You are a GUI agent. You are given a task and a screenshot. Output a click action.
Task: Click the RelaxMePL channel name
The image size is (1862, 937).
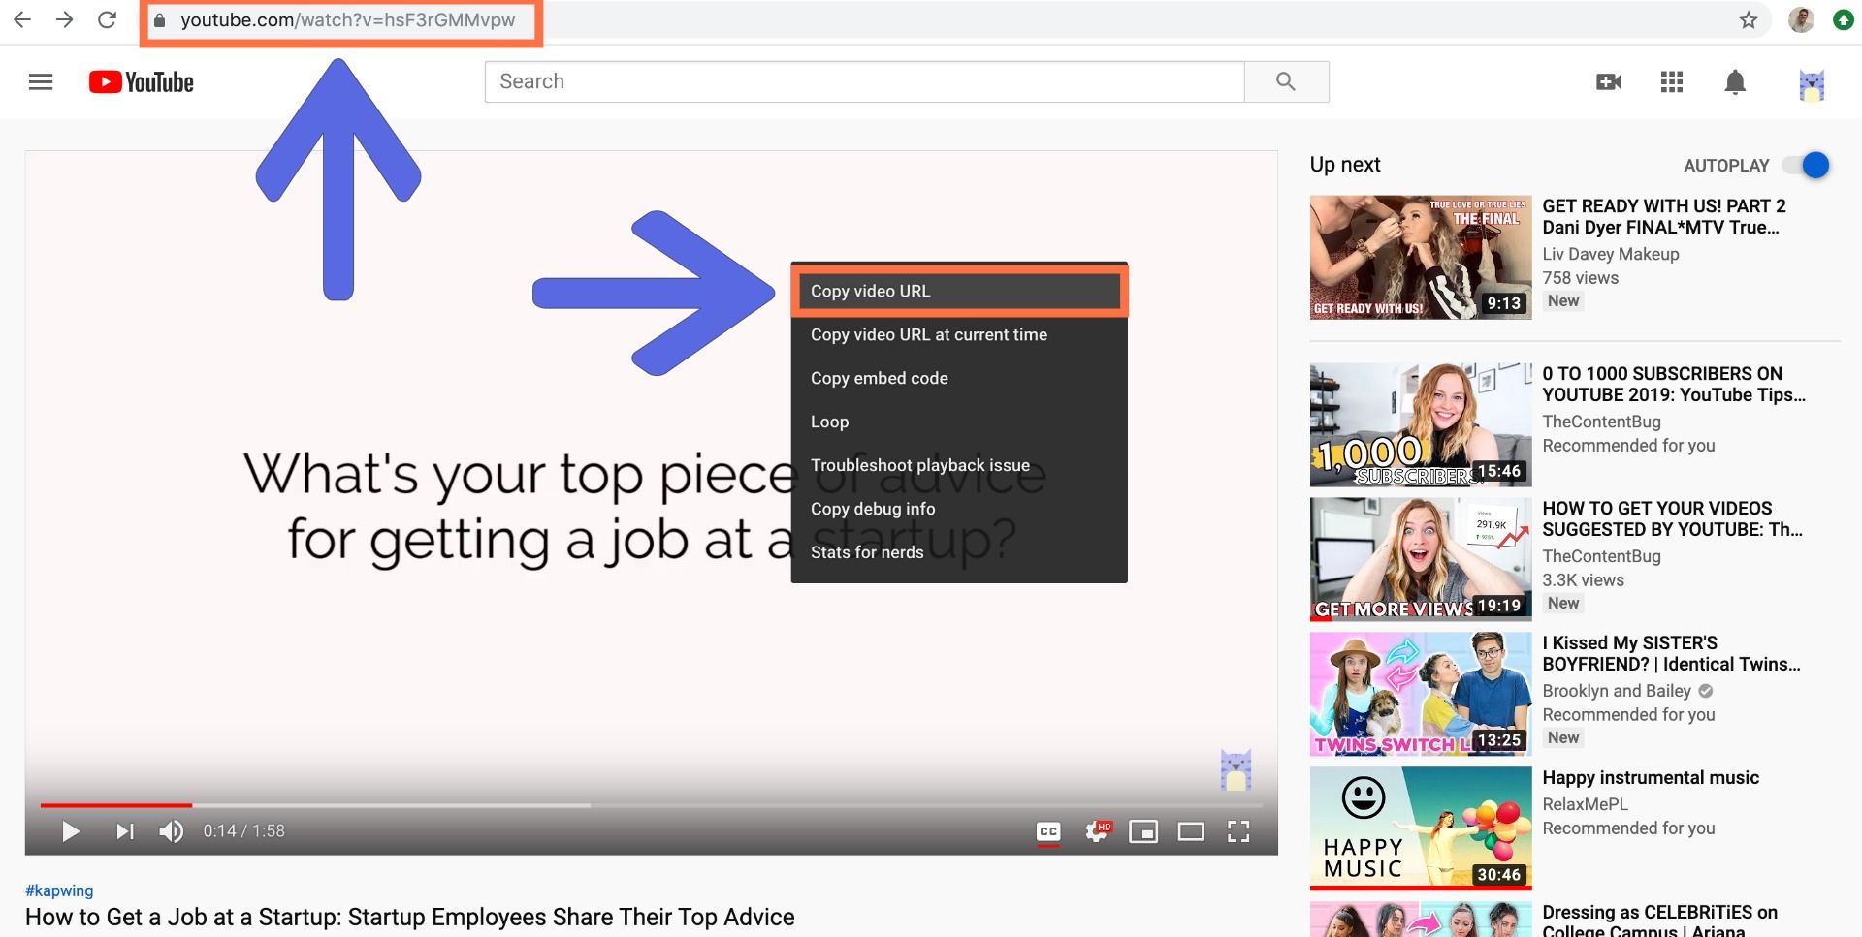[1586, 804]
